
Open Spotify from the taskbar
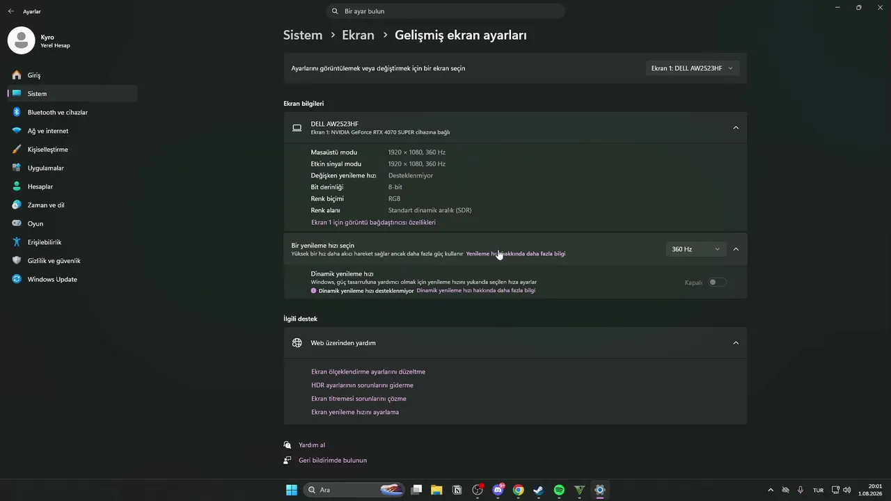coord(559,490)
